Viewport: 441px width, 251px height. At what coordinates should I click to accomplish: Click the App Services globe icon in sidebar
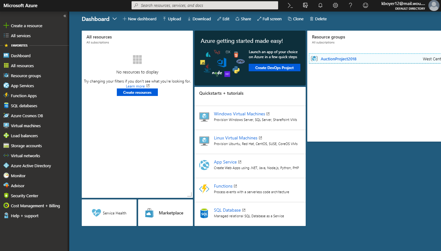coord(6,86)
